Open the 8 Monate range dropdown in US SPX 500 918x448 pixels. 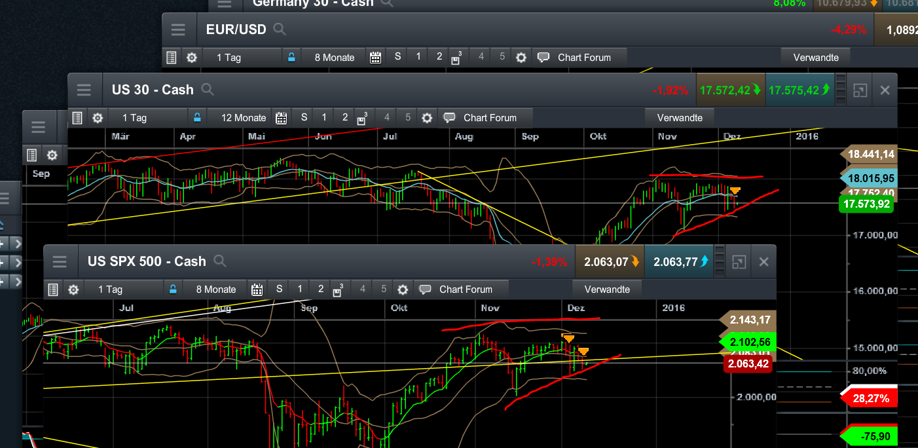214,289
